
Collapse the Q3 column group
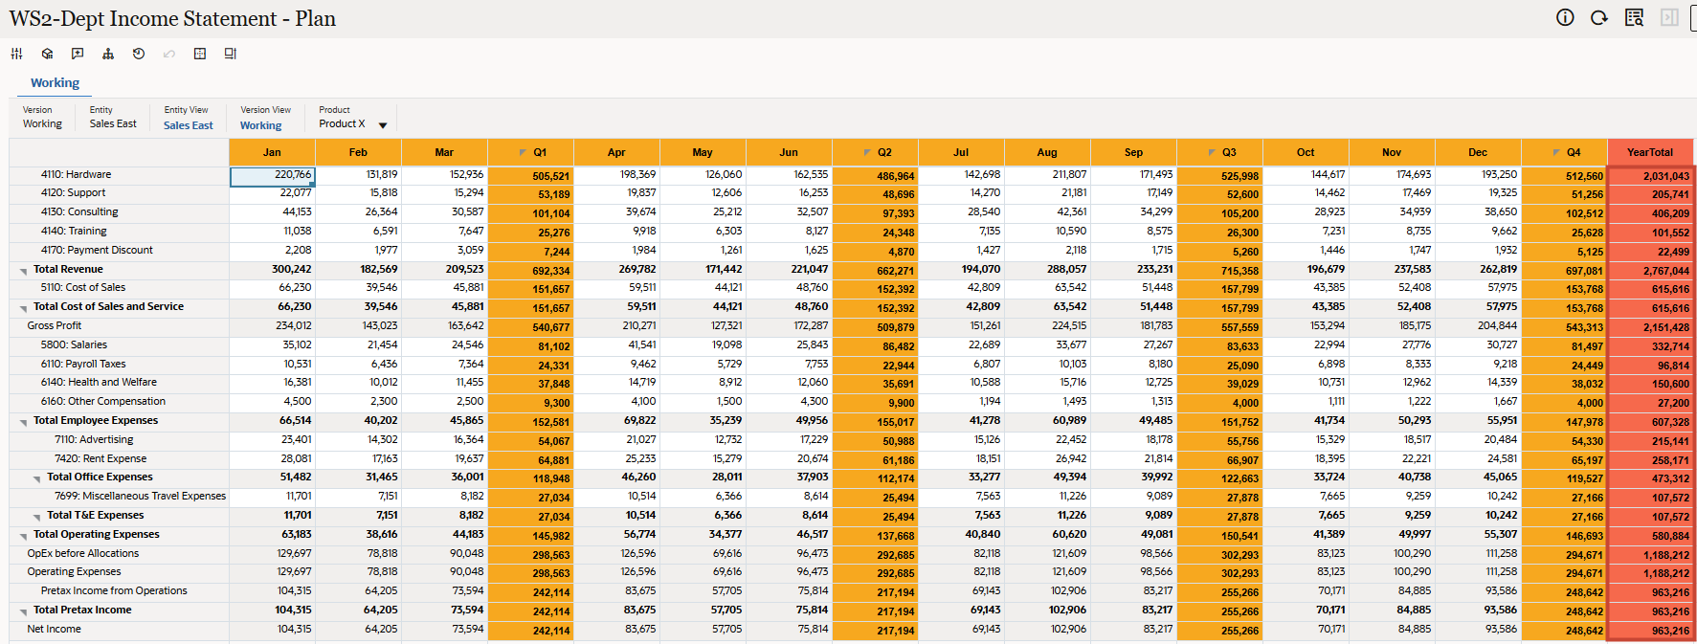click(1212, 153)
